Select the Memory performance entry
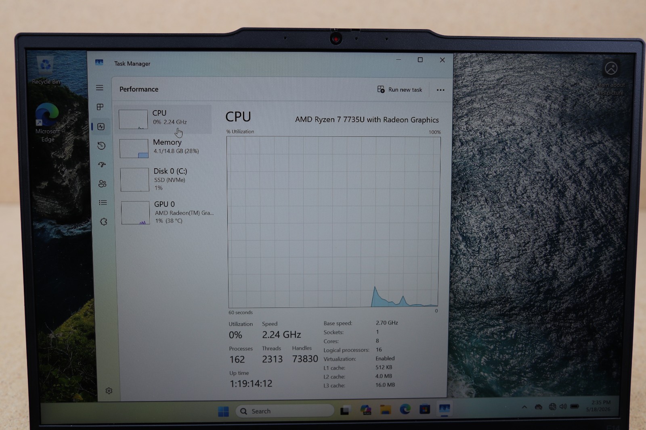Image resolution: width=646 pixels, height=430 pixels. [x=165, y=148]
